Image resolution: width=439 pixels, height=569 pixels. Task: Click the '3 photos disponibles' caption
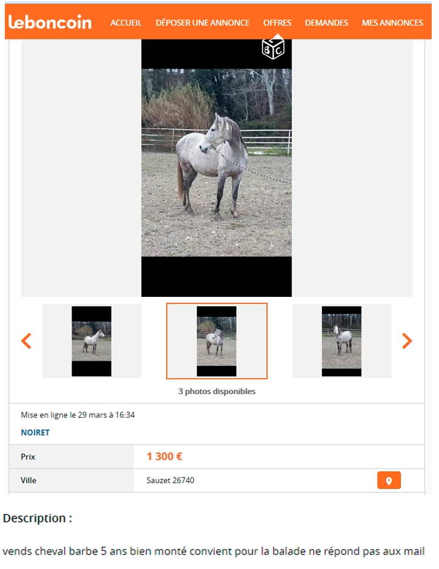(217, 391)
